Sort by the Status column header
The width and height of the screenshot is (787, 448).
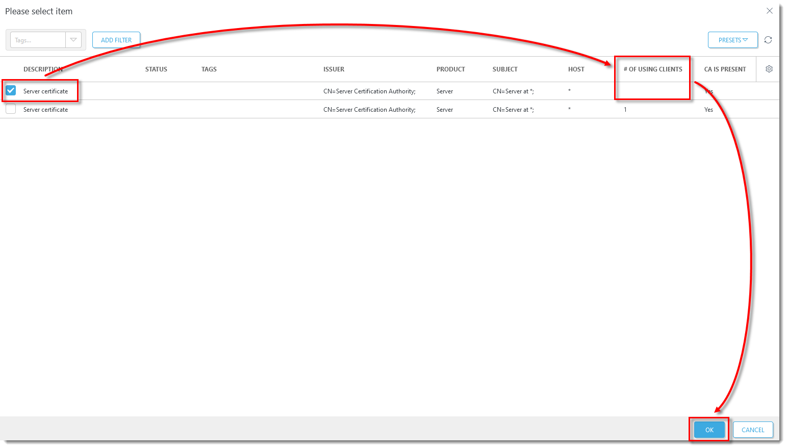[x=156, y=69]
